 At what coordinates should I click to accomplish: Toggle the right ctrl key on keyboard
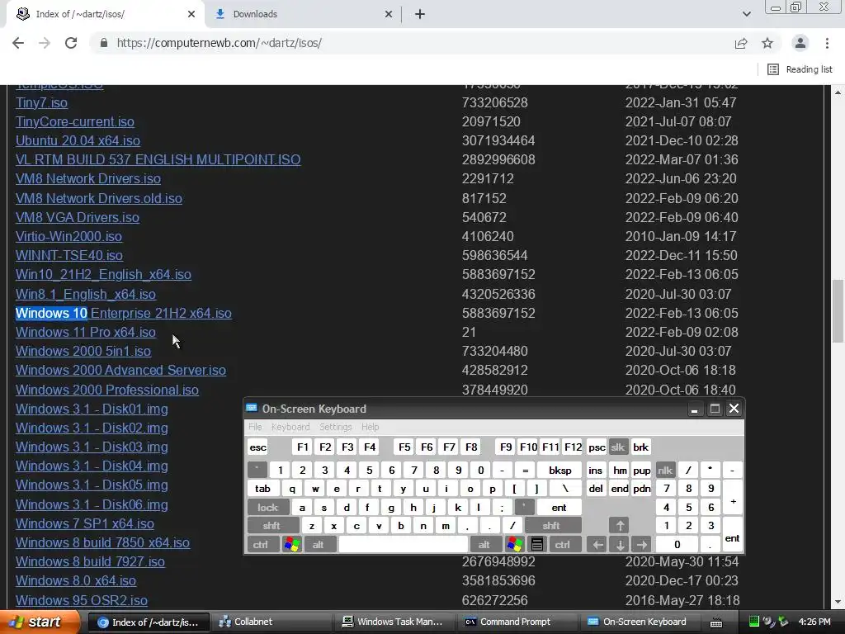[x=564, y=545]
